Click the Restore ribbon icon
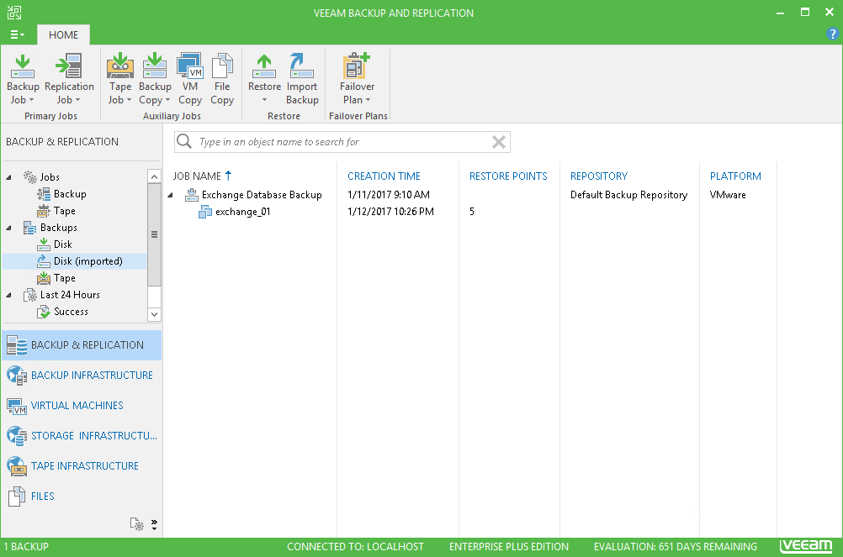843x557 pixels. [x=264, y=66]
